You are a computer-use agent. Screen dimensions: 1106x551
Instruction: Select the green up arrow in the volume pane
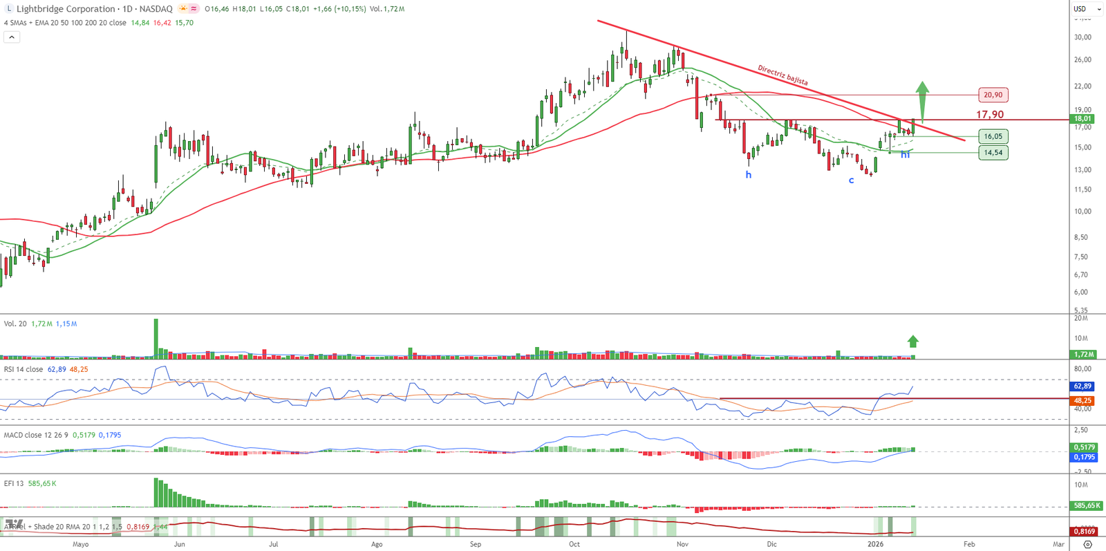pos(913,341)
